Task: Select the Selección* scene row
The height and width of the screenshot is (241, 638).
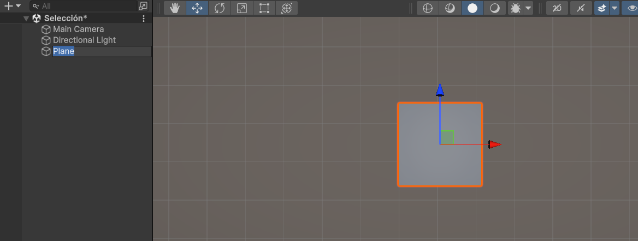Action: point(76,19)
